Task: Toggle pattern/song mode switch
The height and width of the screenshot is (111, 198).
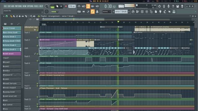Action: 52,6
